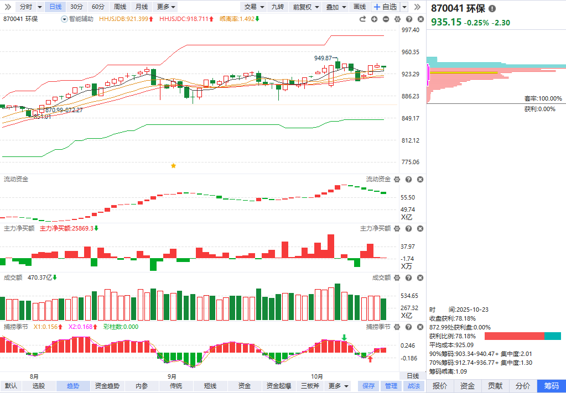
Task: Close the 流动资金 indicator panel
Action: pyautogui.click(x=420, y=180)
